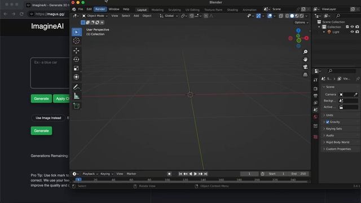Select the Measure tool
Viewport: 361px width, 203px height.
pyautogui.click(x=77, y=96)
